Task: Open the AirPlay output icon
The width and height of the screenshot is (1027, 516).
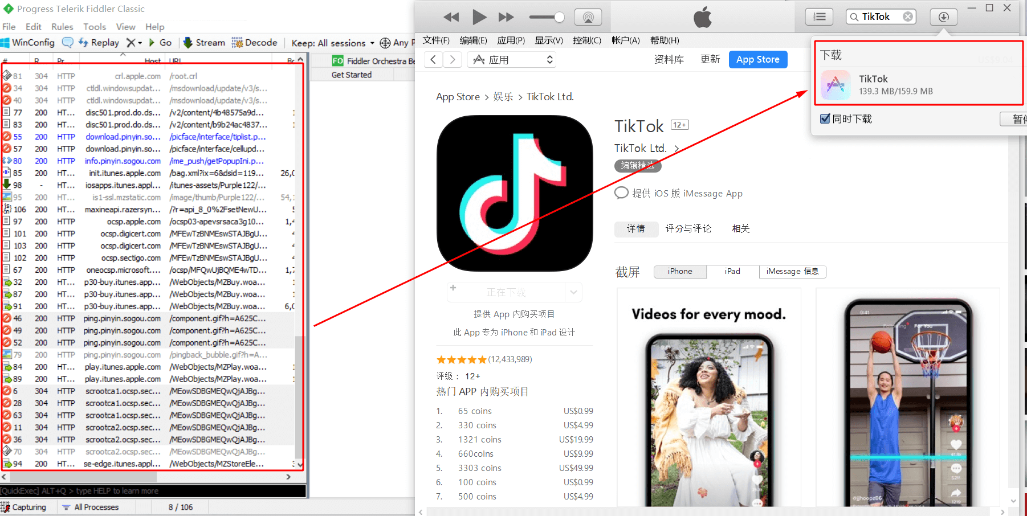Action: click(588, 17)
